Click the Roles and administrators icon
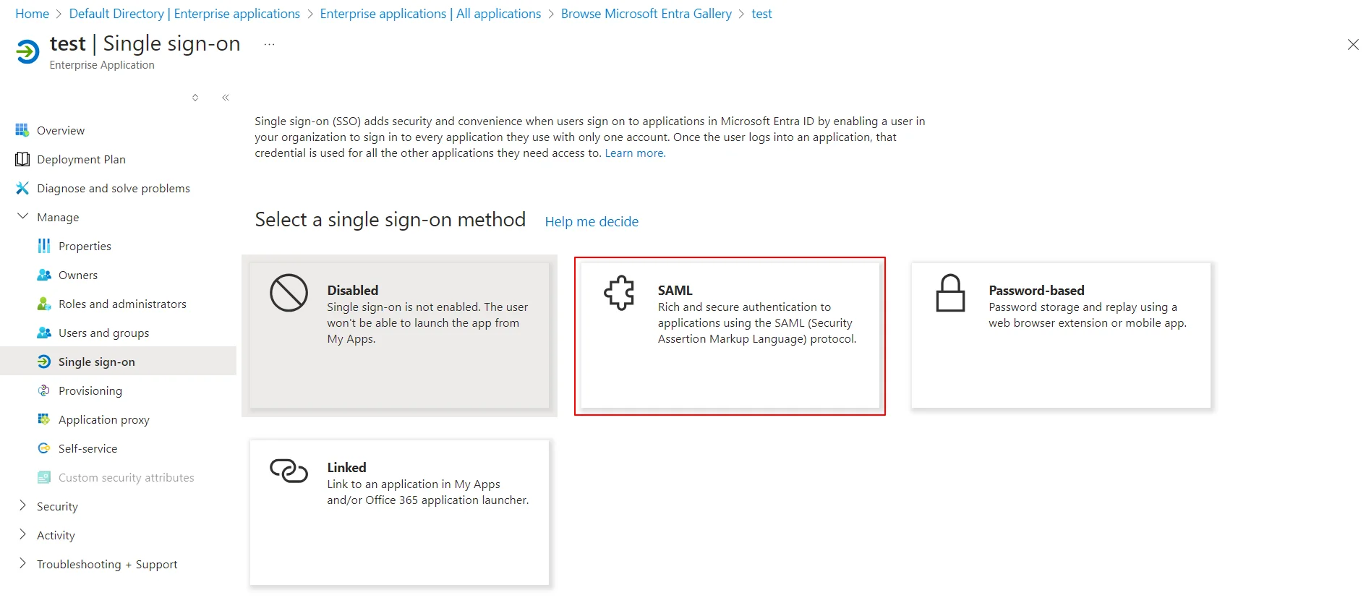This screenshot has height=603, width=1366. tap(43, 304)
